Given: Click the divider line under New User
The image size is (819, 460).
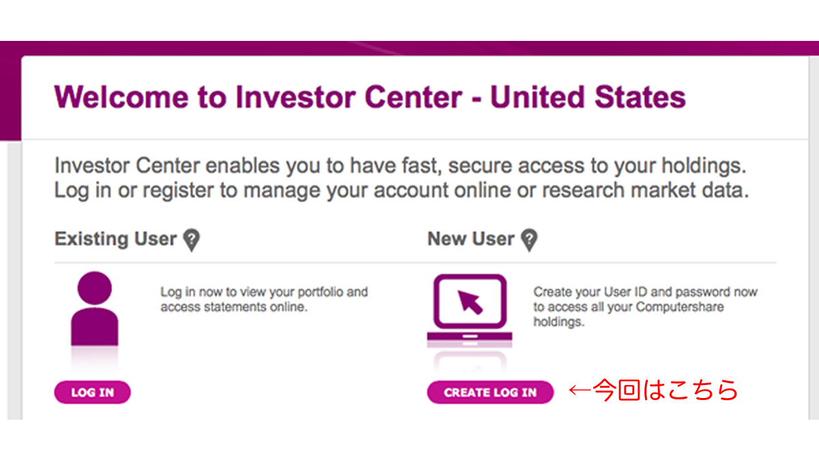Looking at the screenshot, I should (601, 262).
